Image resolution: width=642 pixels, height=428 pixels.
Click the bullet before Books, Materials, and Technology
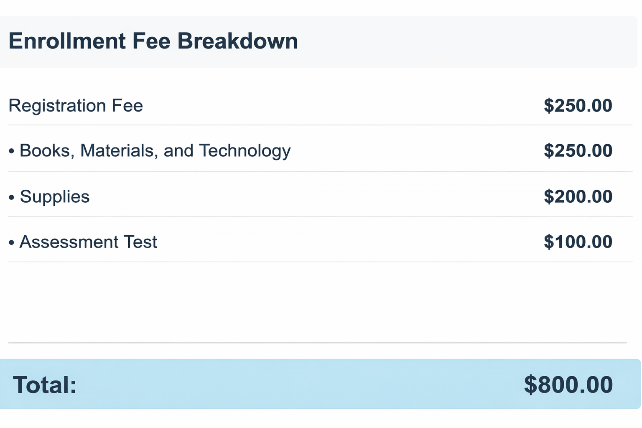click(x=11, y=151)
